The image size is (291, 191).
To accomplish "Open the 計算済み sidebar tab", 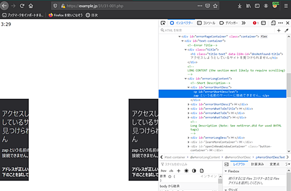I will tap(257, 164).
